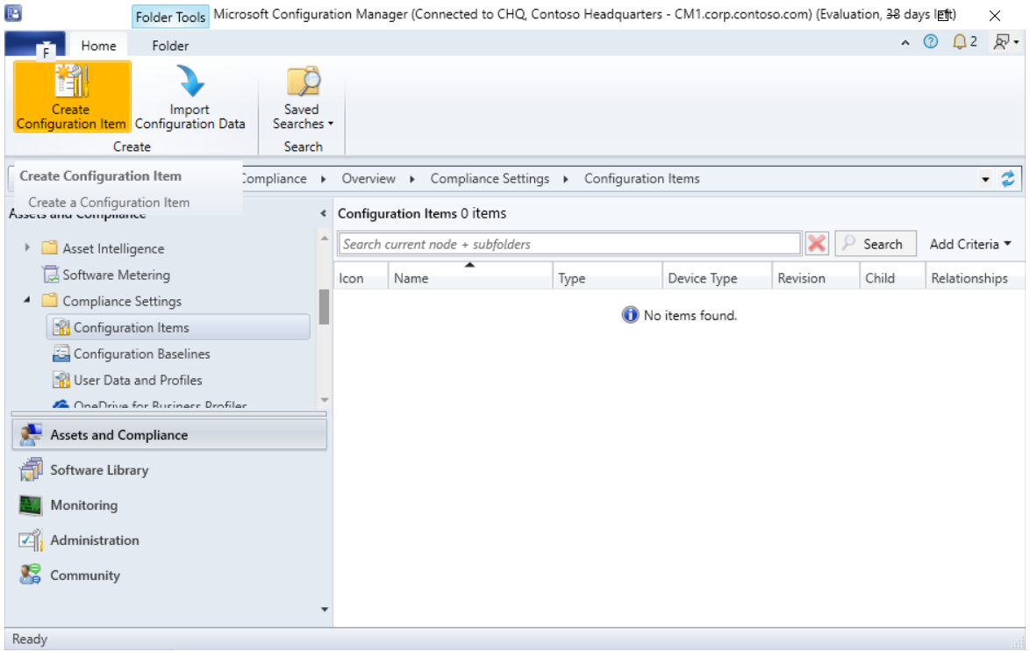Open the address bar history dropdown arrow
Screen dimensions: 1030x651
[985, 179]
